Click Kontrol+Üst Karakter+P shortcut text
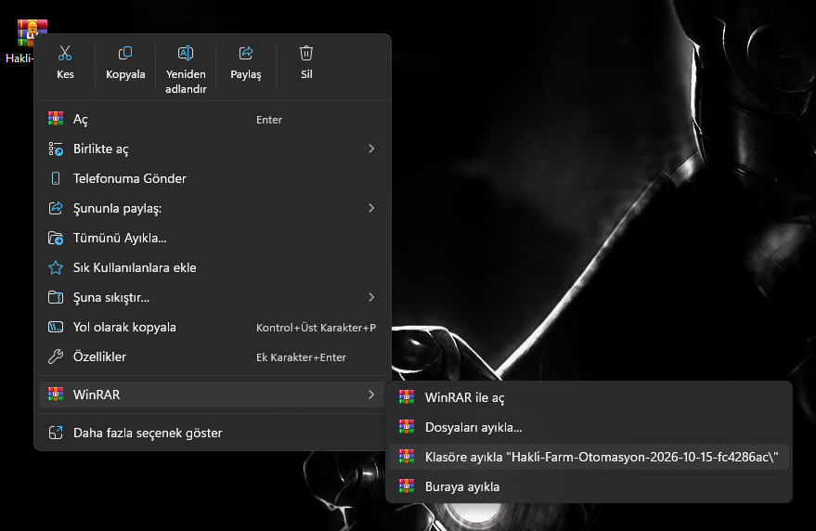Screen dimensions: 816x531 click(316, 328)
